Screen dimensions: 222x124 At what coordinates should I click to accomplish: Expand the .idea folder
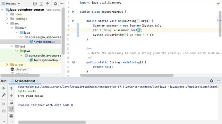pyautogui.click(x=7, y=14)
